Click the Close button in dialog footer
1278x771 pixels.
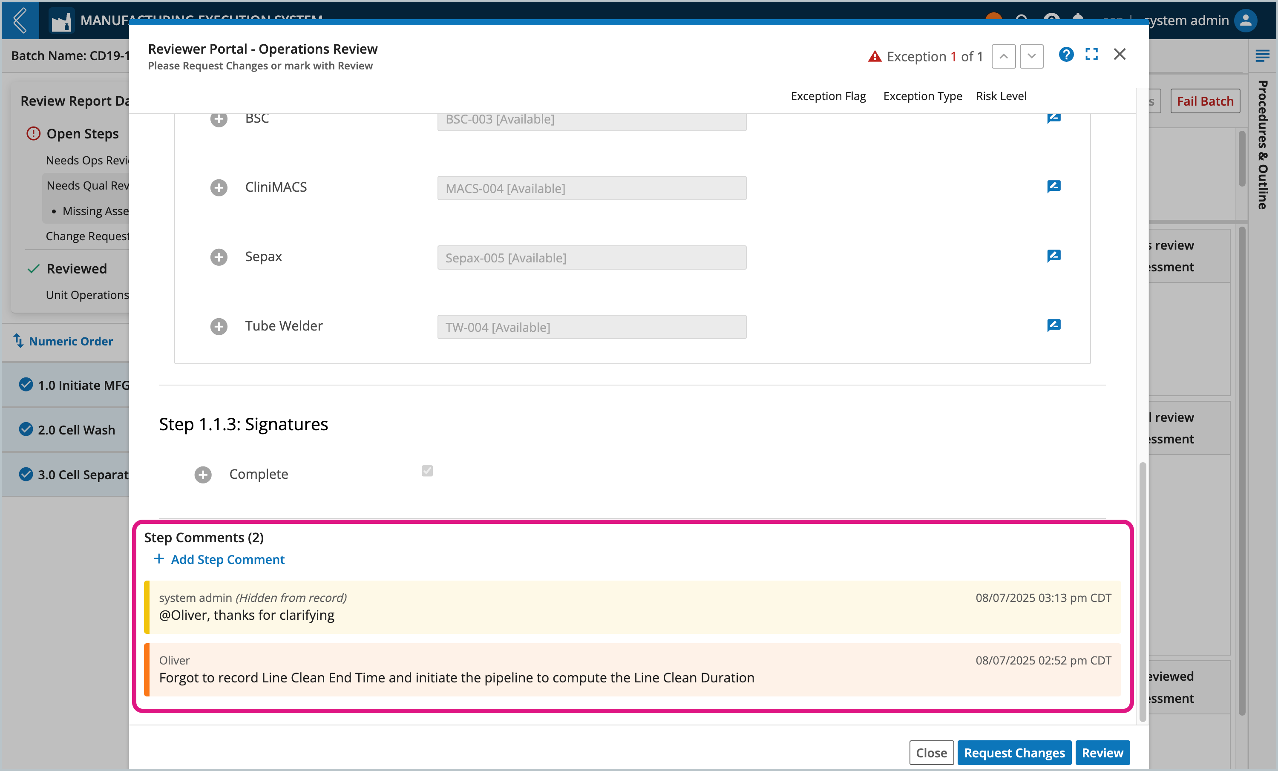tap(931, 752)
